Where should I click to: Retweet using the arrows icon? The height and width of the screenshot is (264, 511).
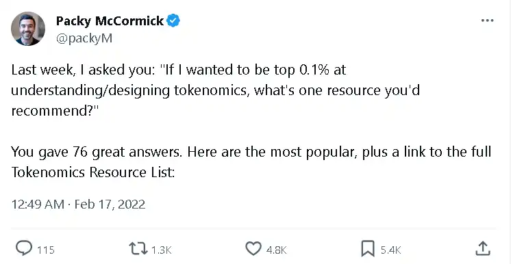tap(138, 250)
